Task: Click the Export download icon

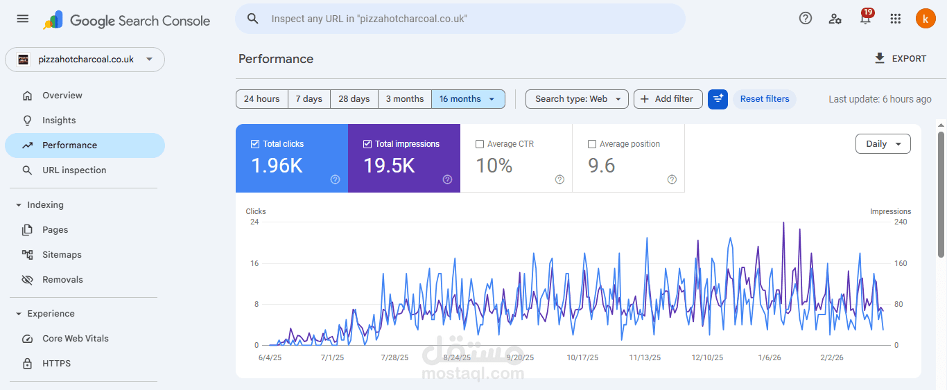Action: (x=880, y=58)
